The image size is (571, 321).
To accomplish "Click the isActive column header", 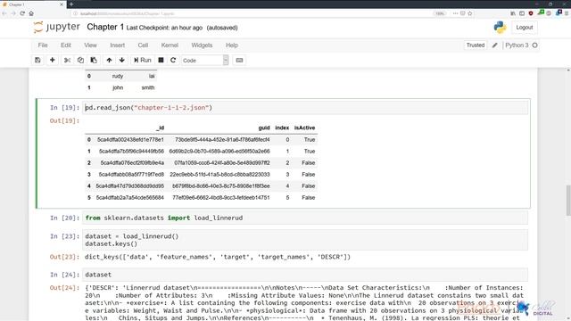I will 304,128.
